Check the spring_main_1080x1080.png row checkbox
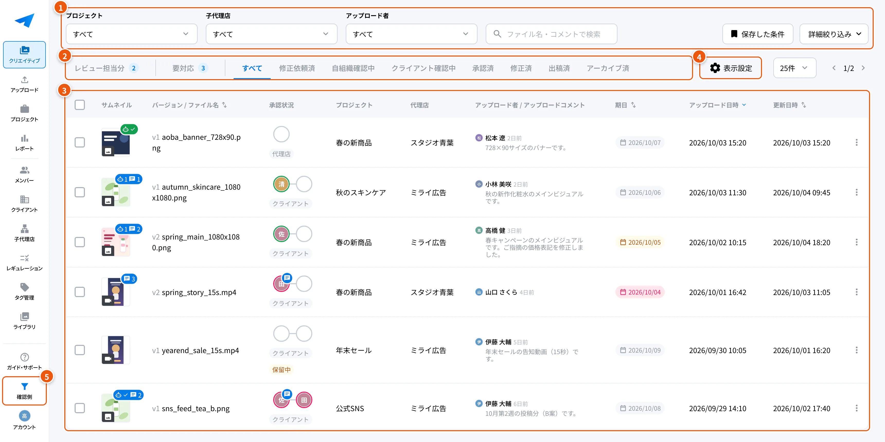Image resolution: width=885 pixels, height=442 pixels. 80,242
